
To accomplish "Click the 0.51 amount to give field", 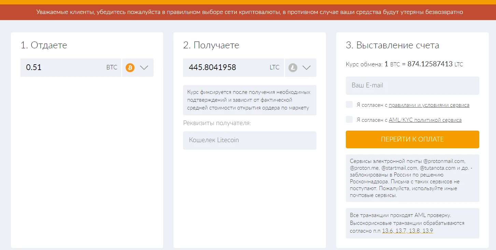I will [x=71, y=67].
